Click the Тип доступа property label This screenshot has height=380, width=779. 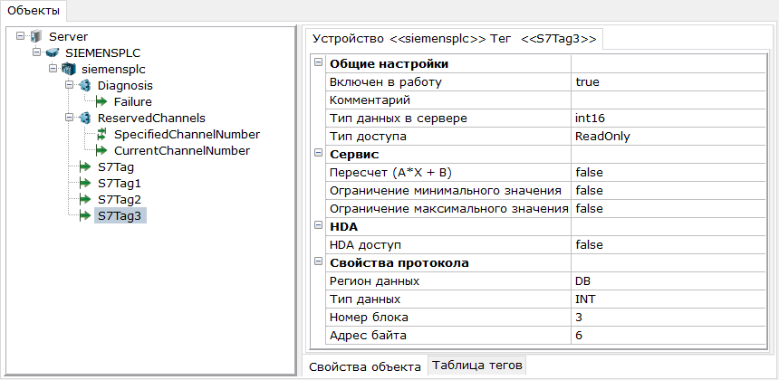(368, 137)
